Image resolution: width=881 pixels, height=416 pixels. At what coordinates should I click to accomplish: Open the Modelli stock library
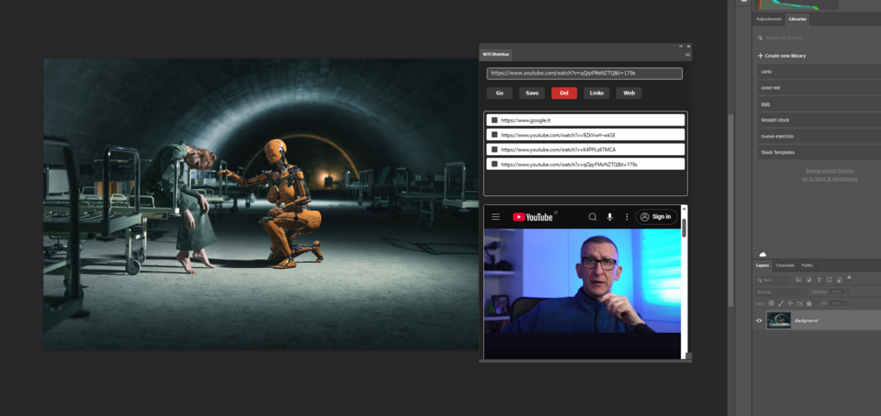coord(819,120)
